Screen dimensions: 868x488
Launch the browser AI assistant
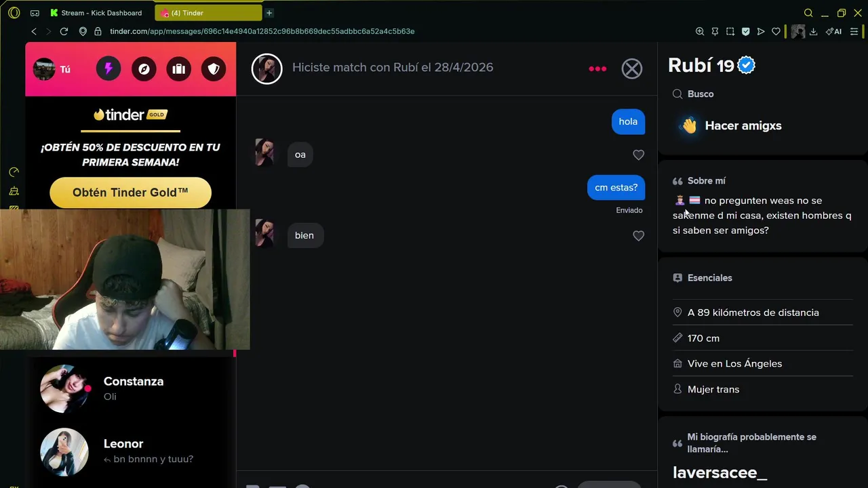[833, 31]
